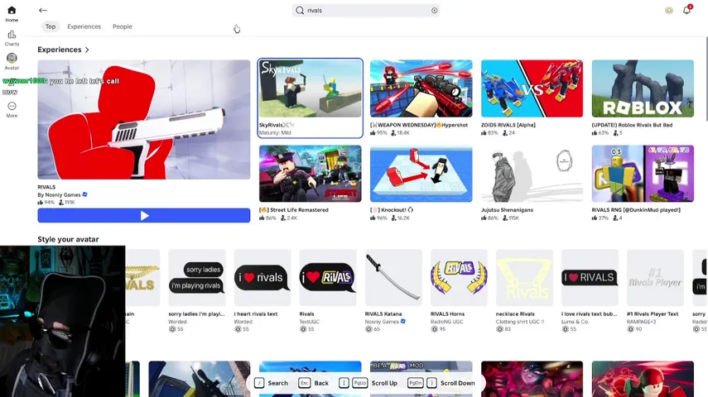Viewport: 708px width, 397px height.
Task: Click the ZOIDS RIVALS title text
Action: (x=508, y=125)
